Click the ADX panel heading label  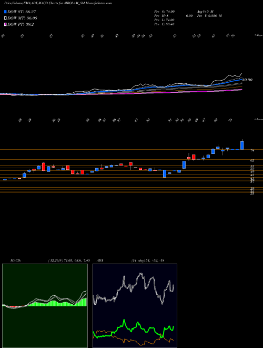point(100,260)
